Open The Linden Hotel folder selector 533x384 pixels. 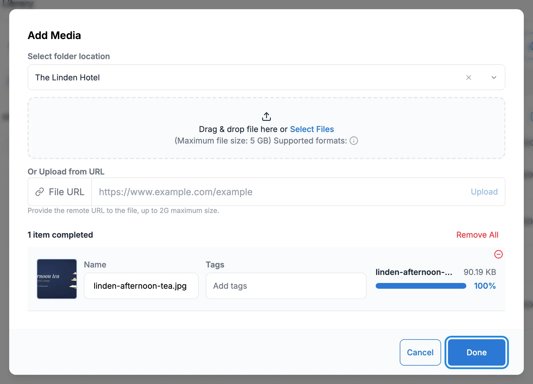click(x=266, y=77)
